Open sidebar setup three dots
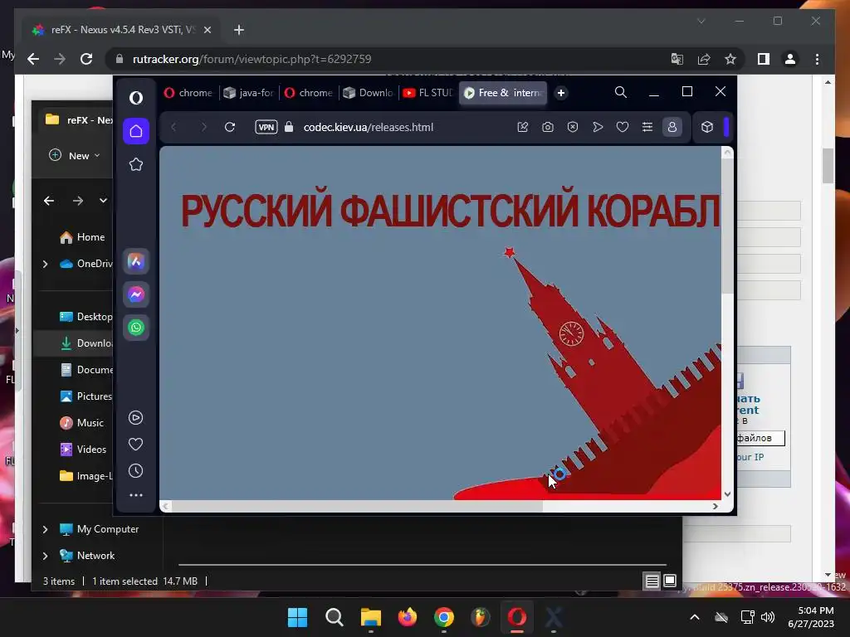This screenshot has height=637, width=850. [136, 495]
